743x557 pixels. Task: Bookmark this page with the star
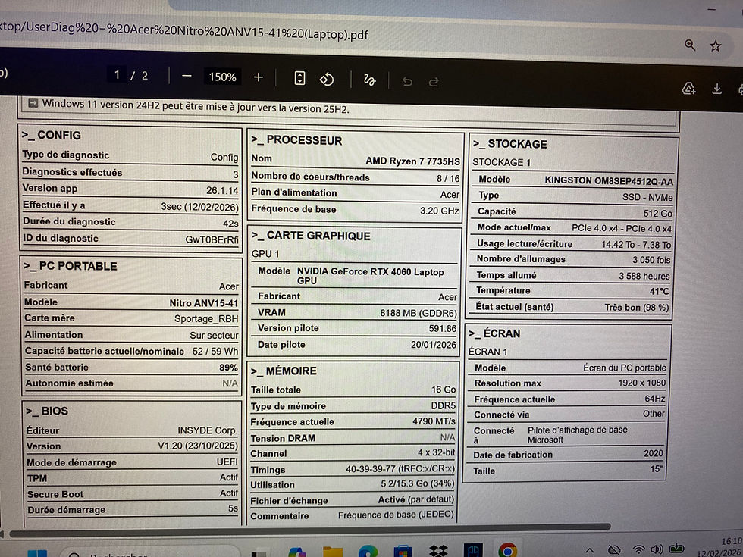(x=716, y=46)
